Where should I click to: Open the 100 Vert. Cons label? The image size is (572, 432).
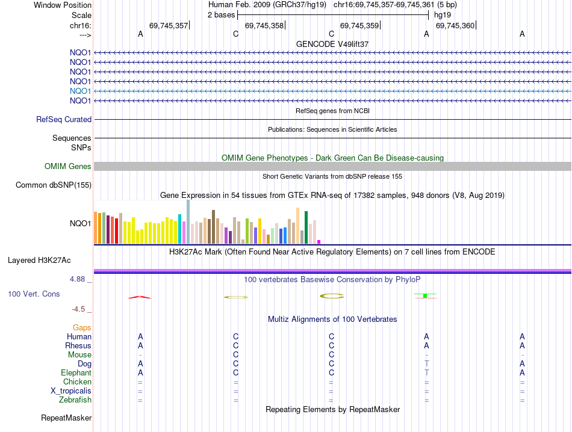coord(34,294)
